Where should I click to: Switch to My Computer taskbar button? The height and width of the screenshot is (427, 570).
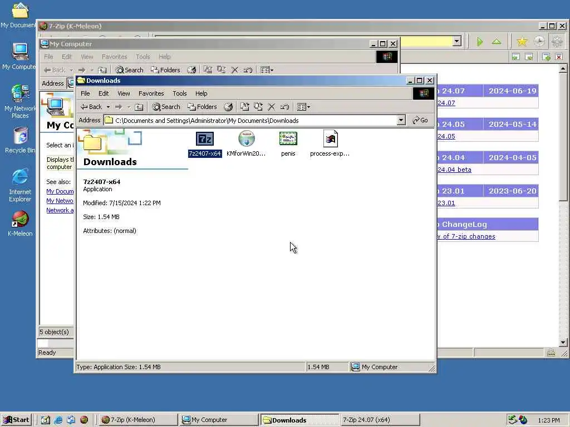pos(219,420)
